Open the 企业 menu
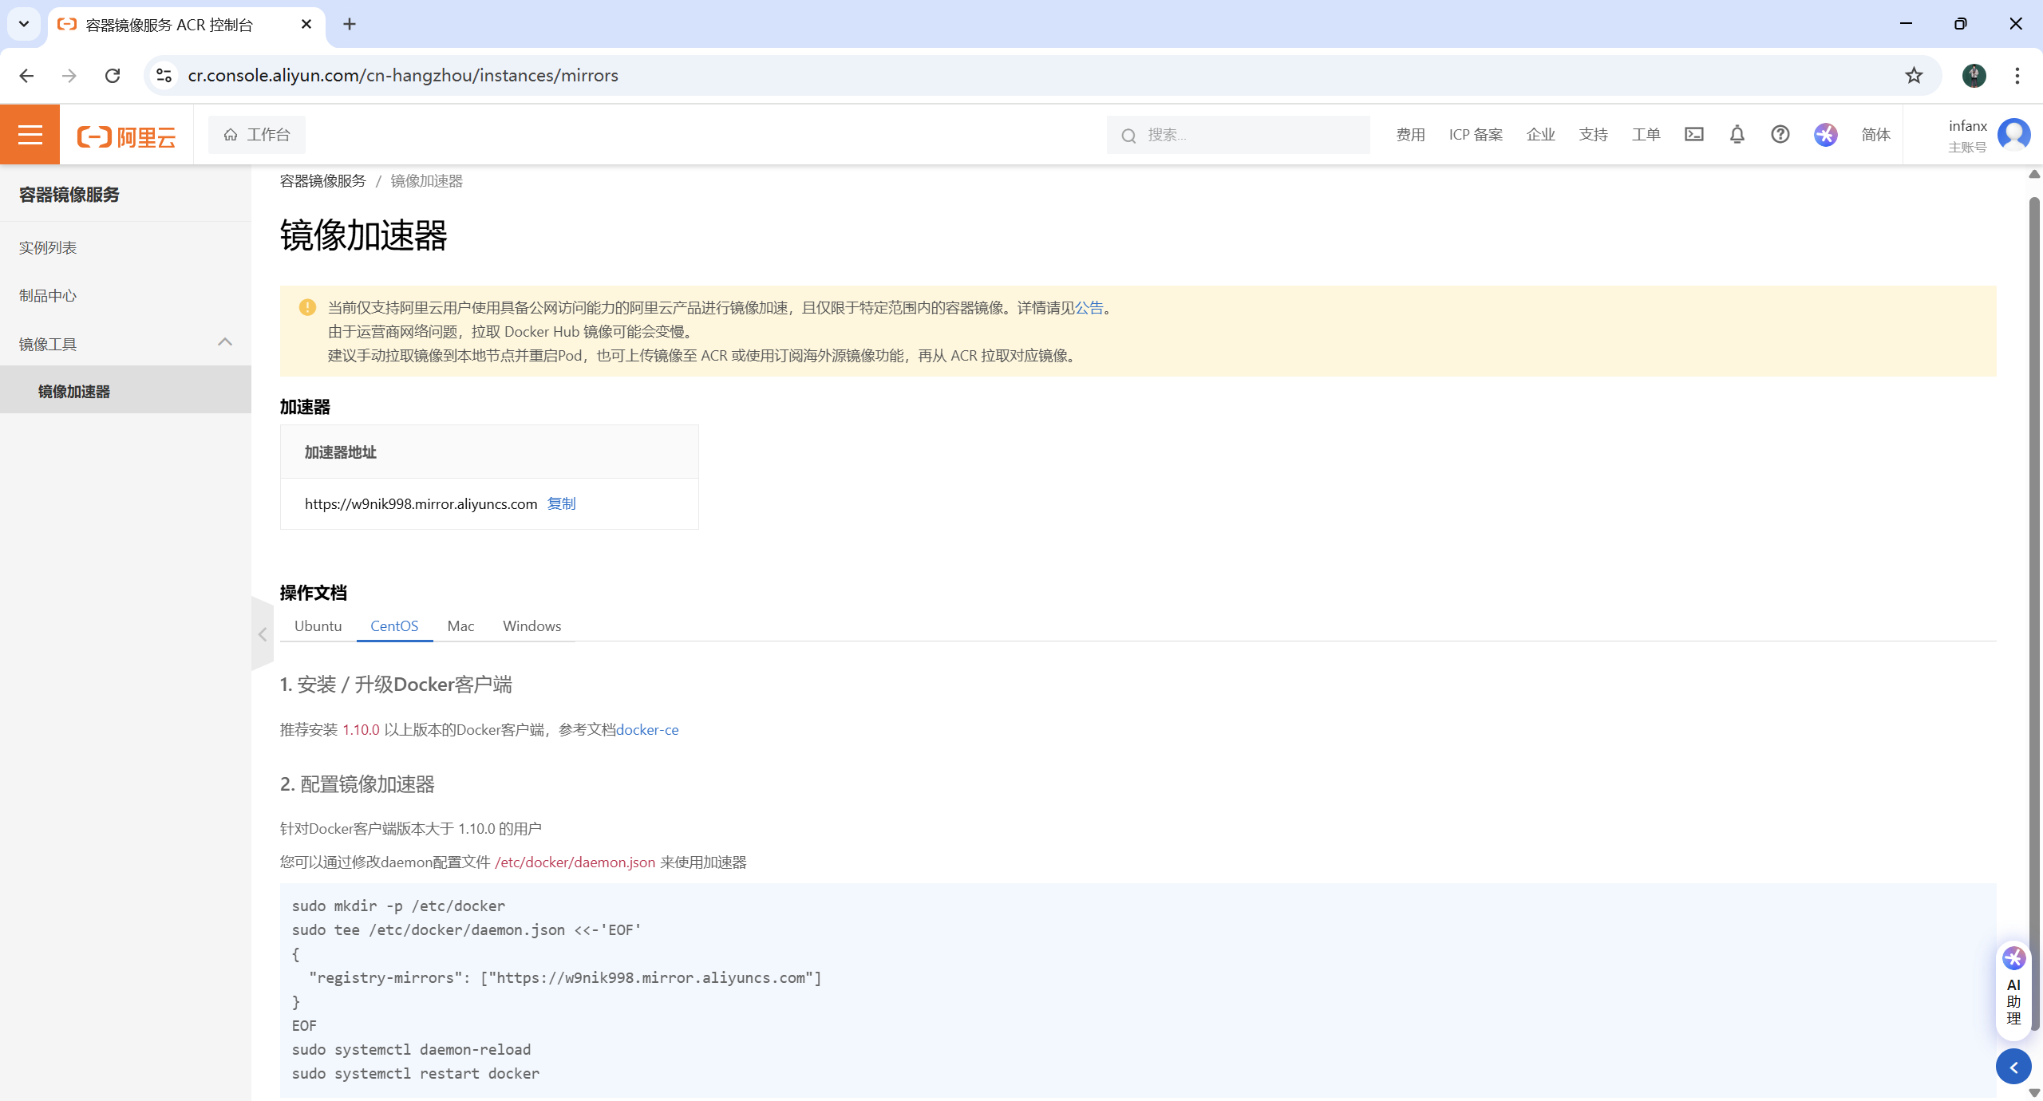This screenshot has width=2043, height=1101. [1540, 135]
